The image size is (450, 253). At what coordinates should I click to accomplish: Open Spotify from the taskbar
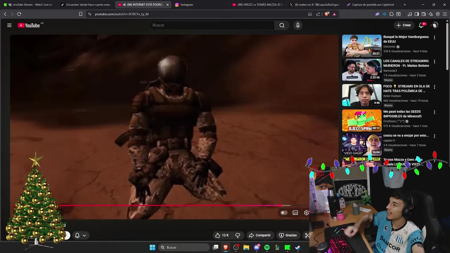pyautogui.click(x=267, y=247)
